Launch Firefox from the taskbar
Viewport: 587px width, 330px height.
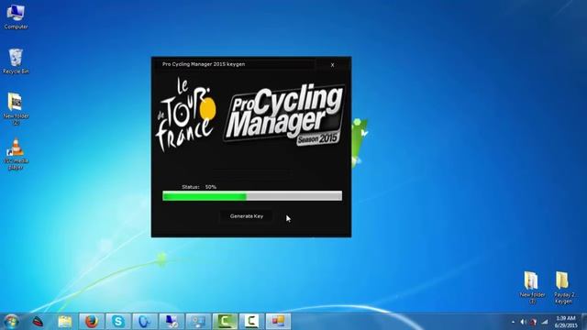[92, 322]
